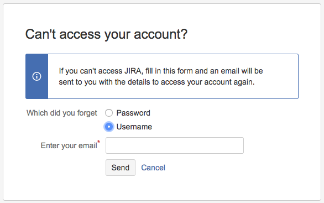Click the info circle icon in blue banner
This screenshot has height=203, width=324.
tap(37, 76)
